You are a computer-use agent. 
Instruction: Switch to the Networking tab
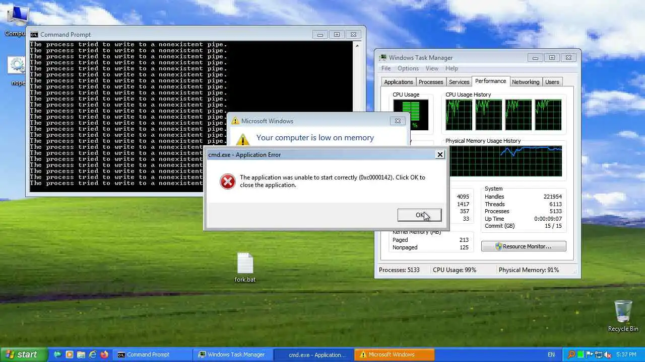click(526, 82)
